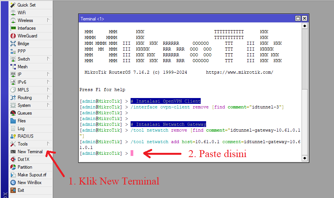Image resolution: width=334 pixels, height=198 pixels.
Task: Open the Interfaces menu item
Action: click(27, 28)
